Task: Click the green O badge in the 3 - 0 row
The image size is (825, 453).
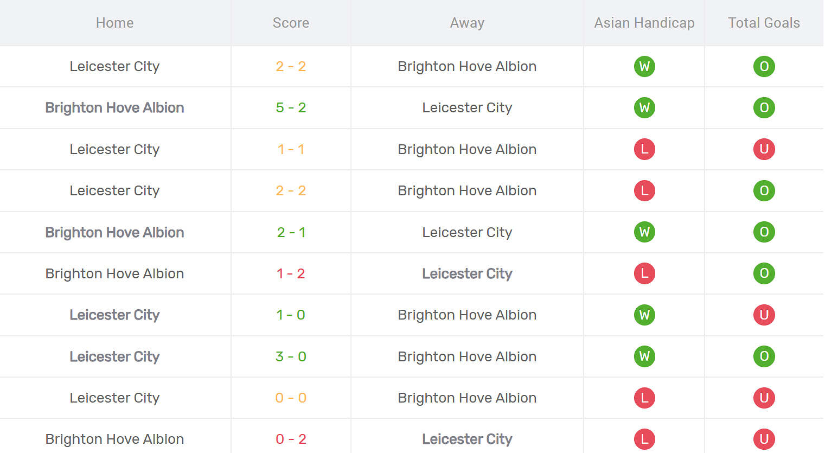Action: coord(764,356)
